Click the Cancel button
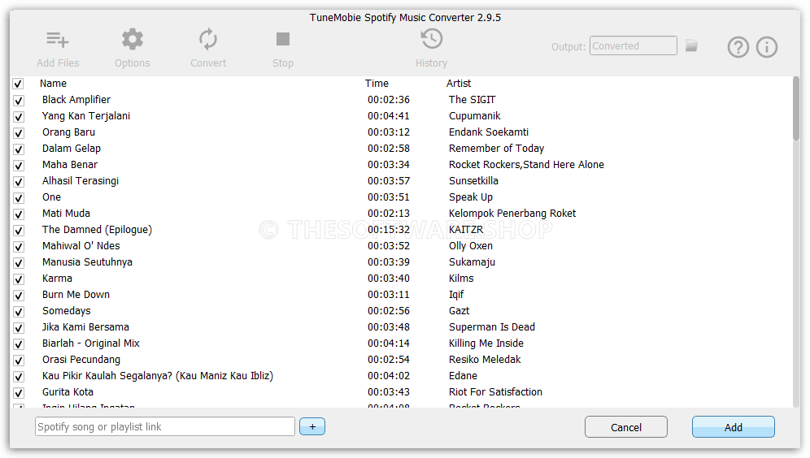Viewport: 810px width, 458px height. [626, 427]
